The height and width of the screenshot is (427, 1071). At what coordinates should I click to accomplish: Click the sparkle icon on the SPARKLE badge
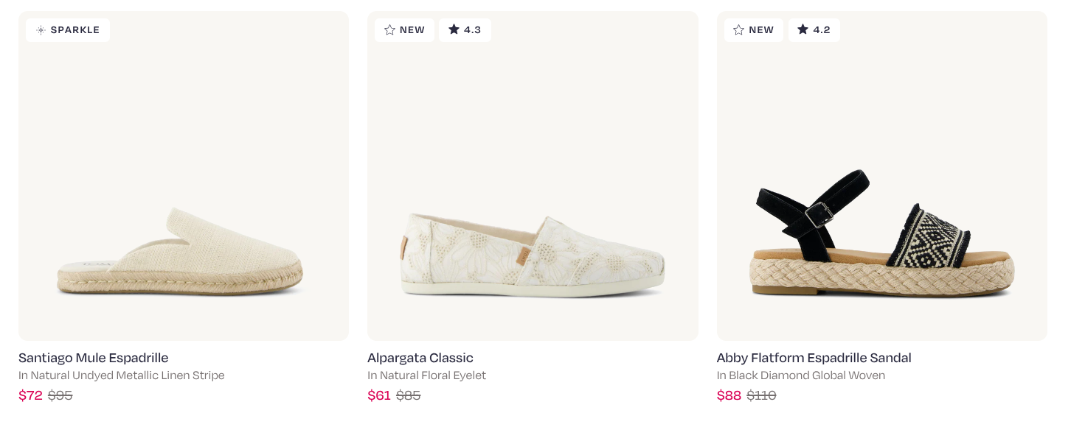click(41, 29)
